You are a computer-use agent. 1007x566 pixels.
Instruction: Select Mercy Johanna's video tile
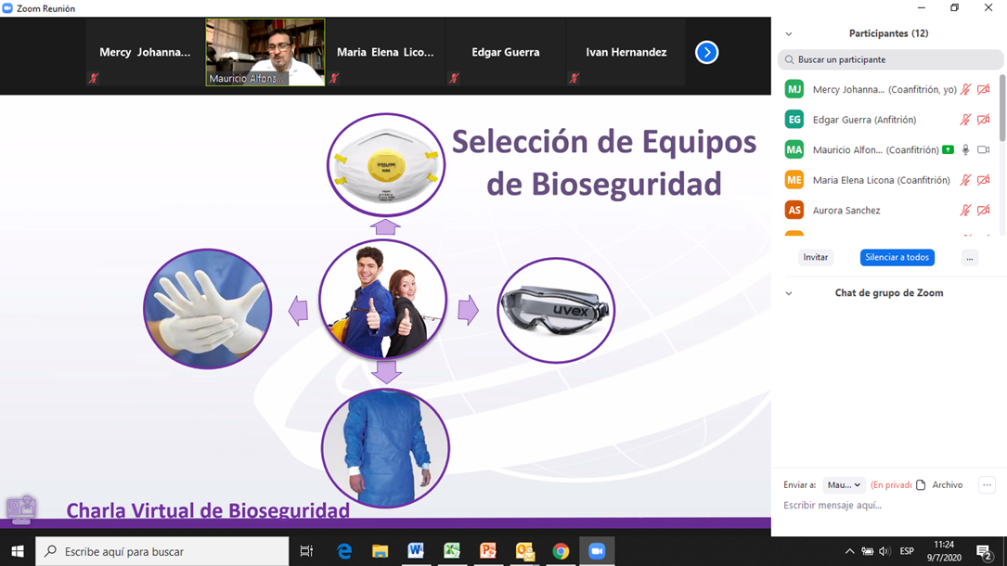coord(145,52)
